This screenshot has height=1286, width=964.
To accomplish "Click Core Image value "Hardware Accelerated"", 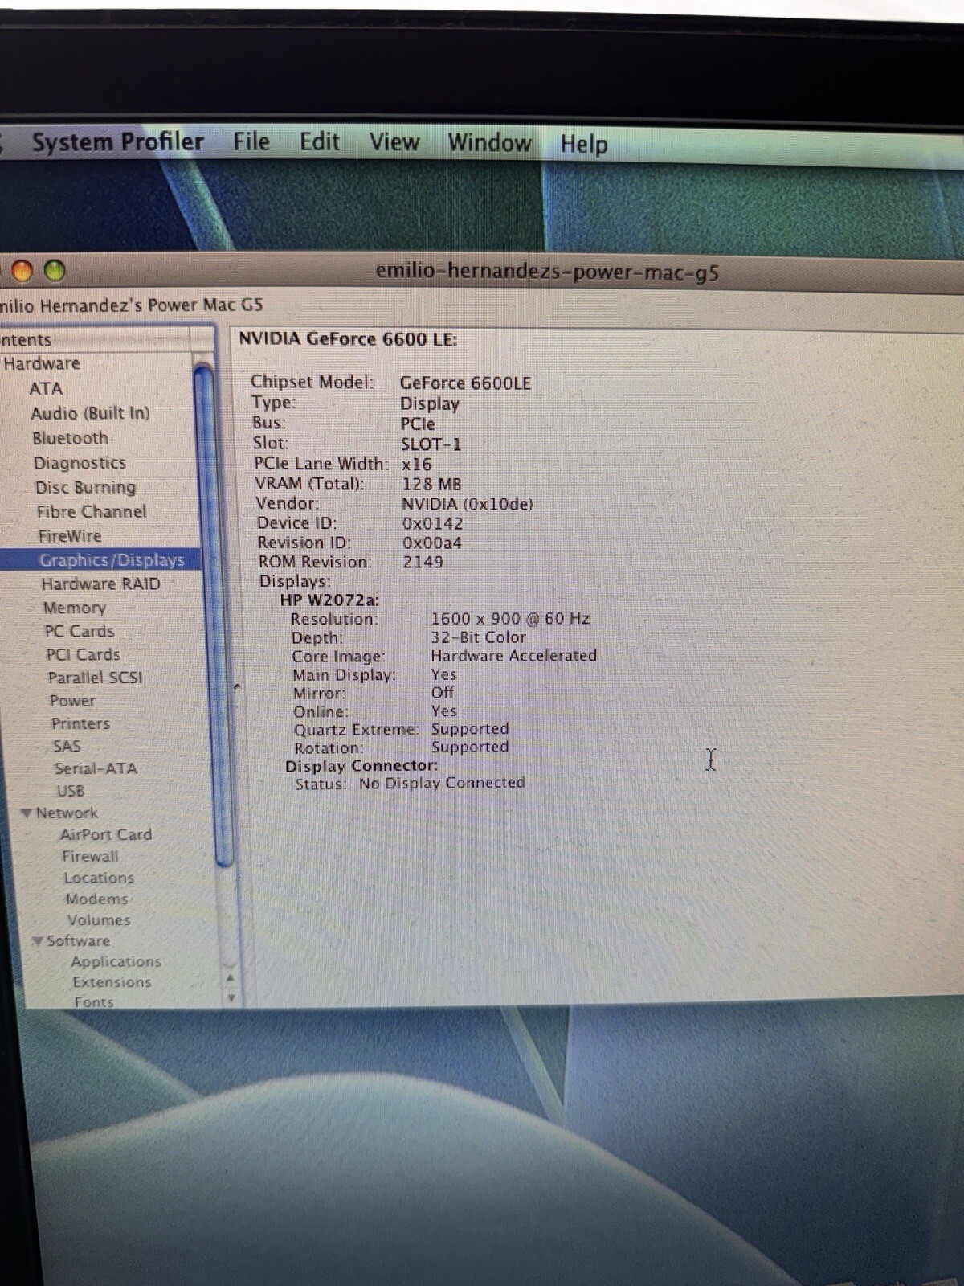I will point(514,656).
